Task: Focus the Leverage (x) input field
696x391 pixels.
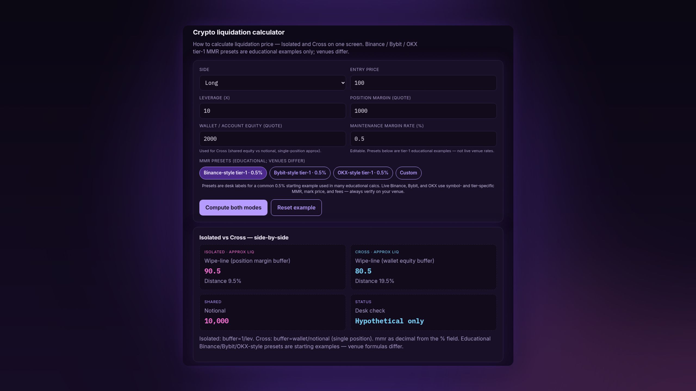Action: (x=272, y=111)
